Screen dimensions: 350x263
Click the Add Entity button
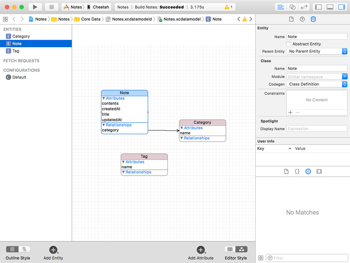[53, 250]
